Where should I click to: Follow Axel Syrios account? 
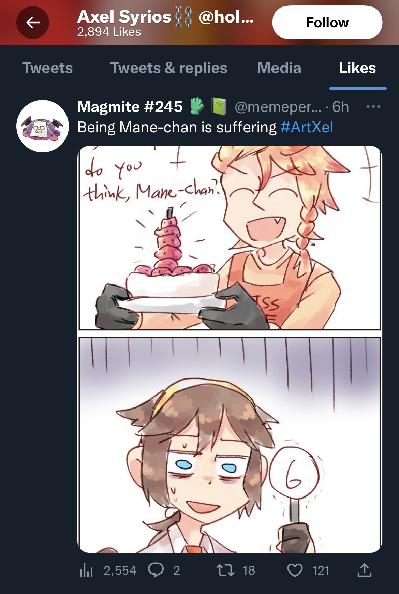(327, 23)
